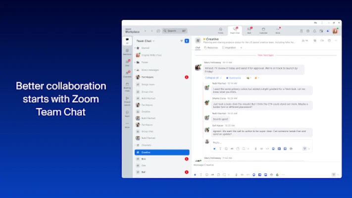Click the user profile avatar at top right
The image size is (352, 198).
[x=335, y=31]
